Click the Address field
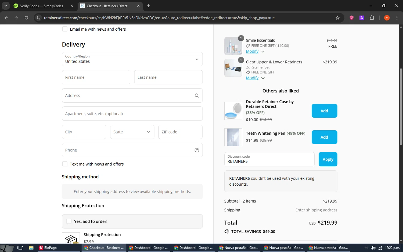This screenshot has height=252, width=403. tap(132, 96)
